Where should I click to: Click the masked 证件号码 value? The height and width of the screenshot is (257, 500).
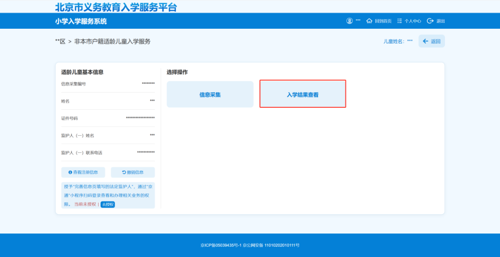140,118
